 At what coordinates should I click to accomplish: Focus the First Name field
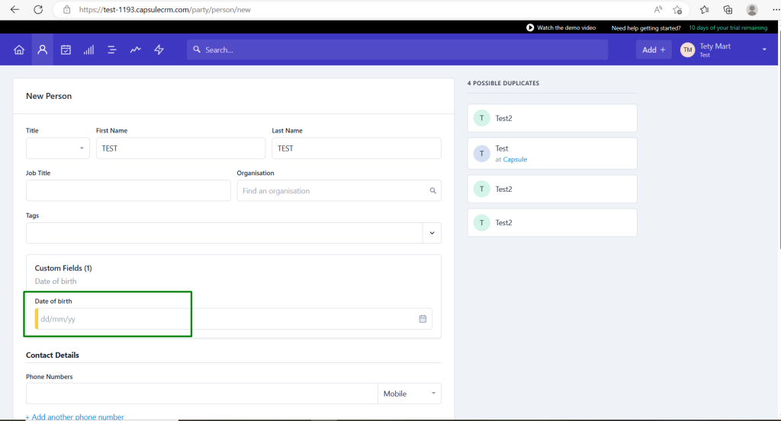(181, 148)
